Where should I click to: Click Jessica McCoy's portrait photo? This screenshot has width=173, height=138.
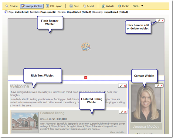[x=146, y=103]
